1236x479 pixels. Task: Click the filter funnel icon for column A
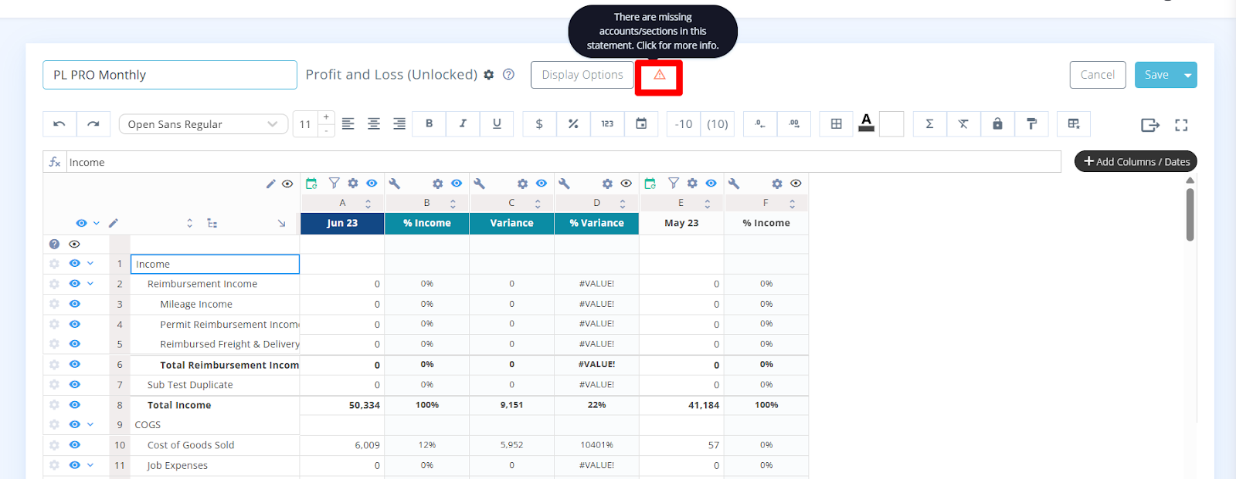pos(334,184)
